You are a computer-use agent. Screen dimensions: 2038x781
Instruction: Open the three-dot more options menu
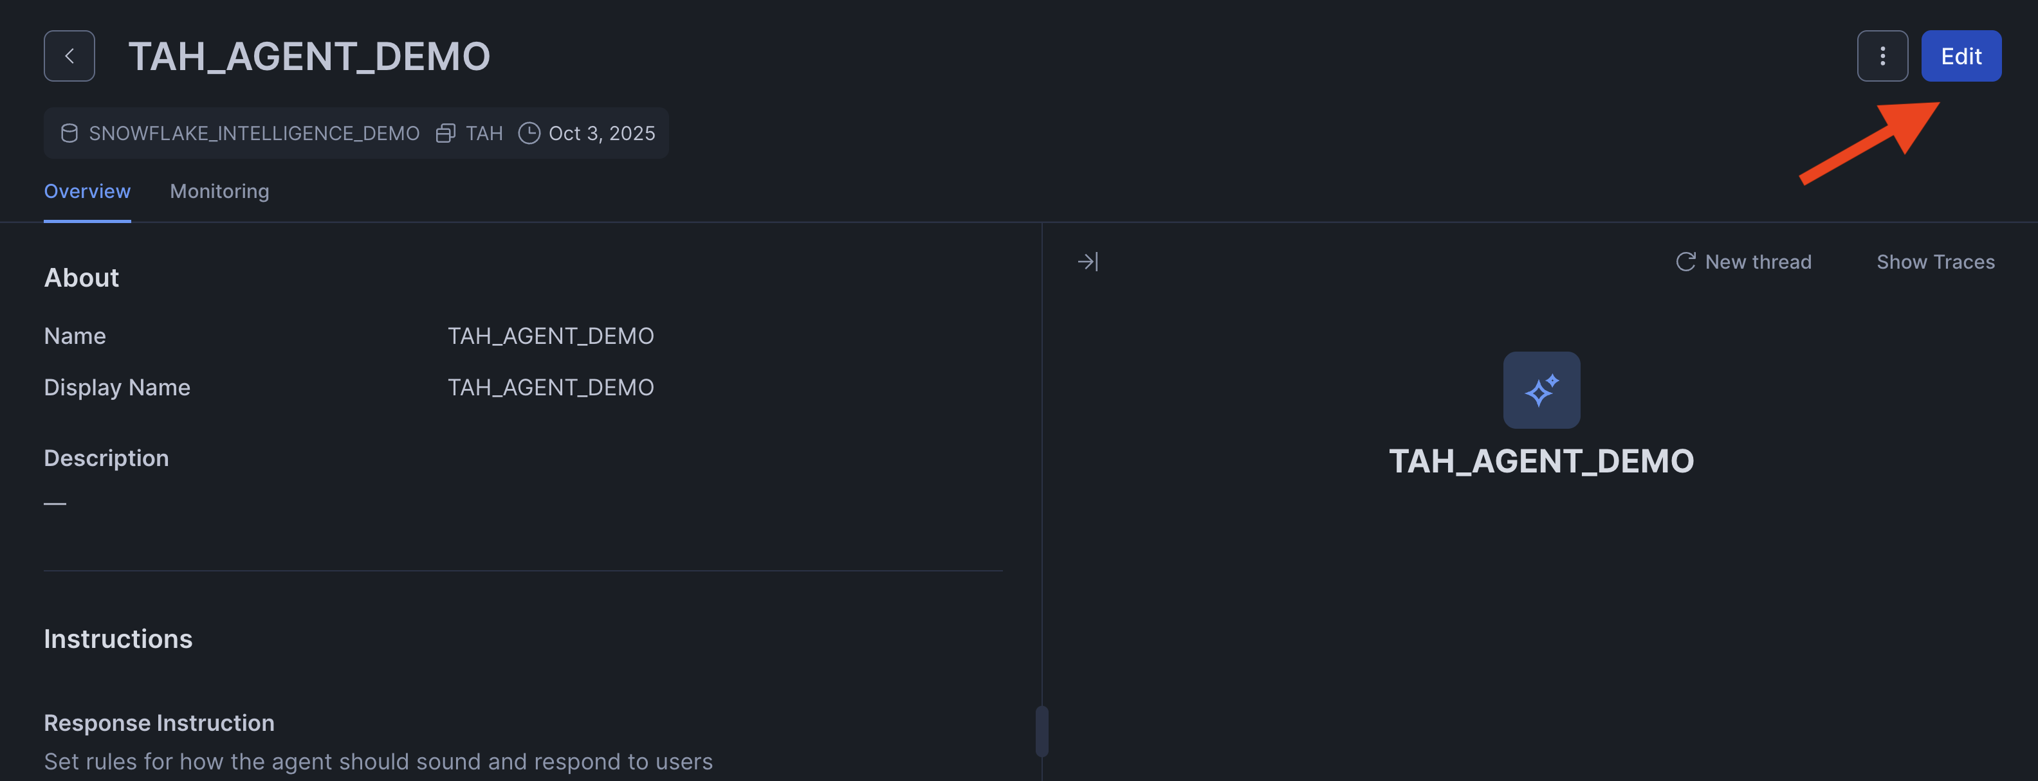1882,56
